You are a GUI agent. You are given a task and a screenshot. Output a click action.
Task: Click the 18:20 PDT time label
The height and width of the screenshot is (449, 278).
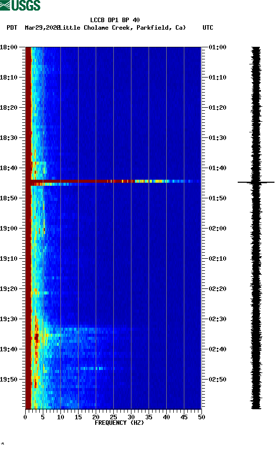pos(9,108)
